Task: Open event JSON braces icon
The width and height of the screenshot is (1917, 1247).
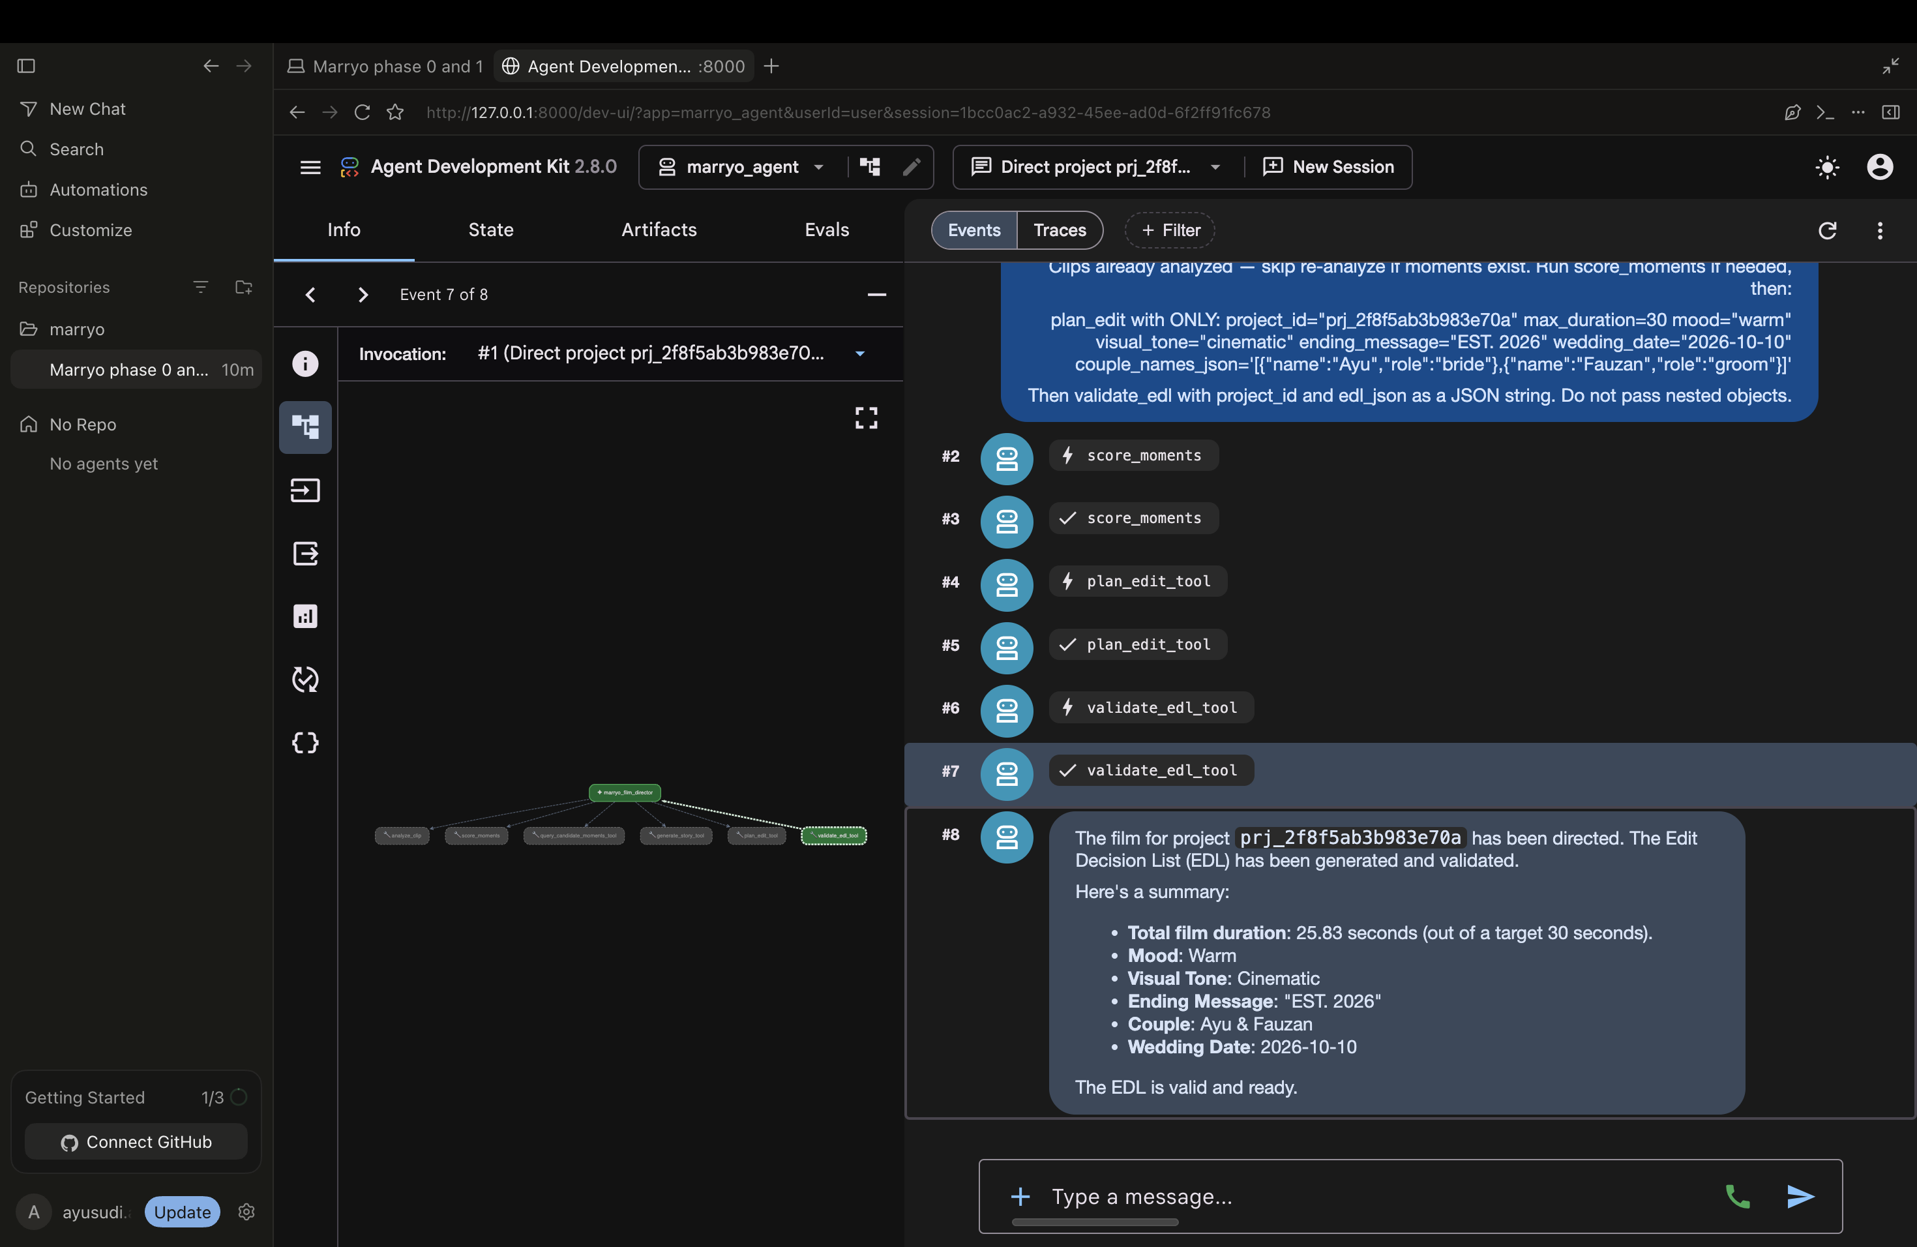Action: point(305,742)
